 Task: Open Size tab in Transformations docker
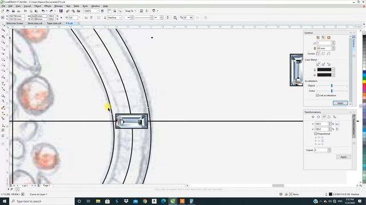pos(329,117)
